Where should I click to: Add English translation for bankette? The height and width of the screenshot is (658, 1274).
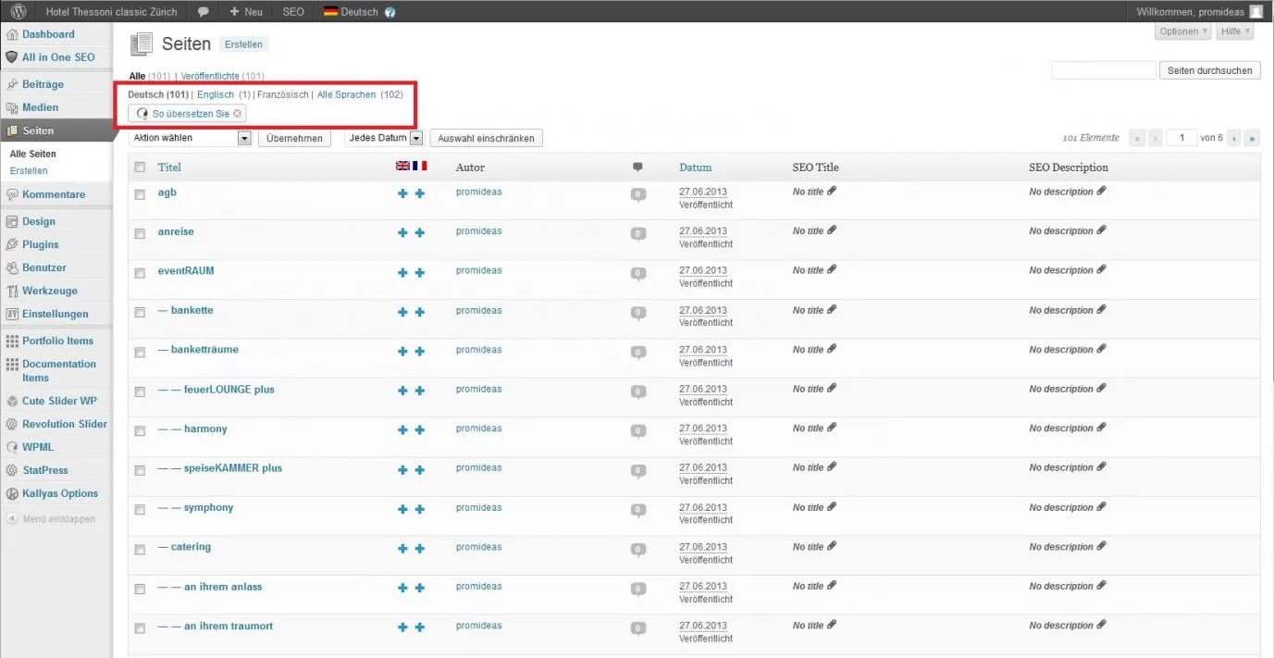click(402, 312)
